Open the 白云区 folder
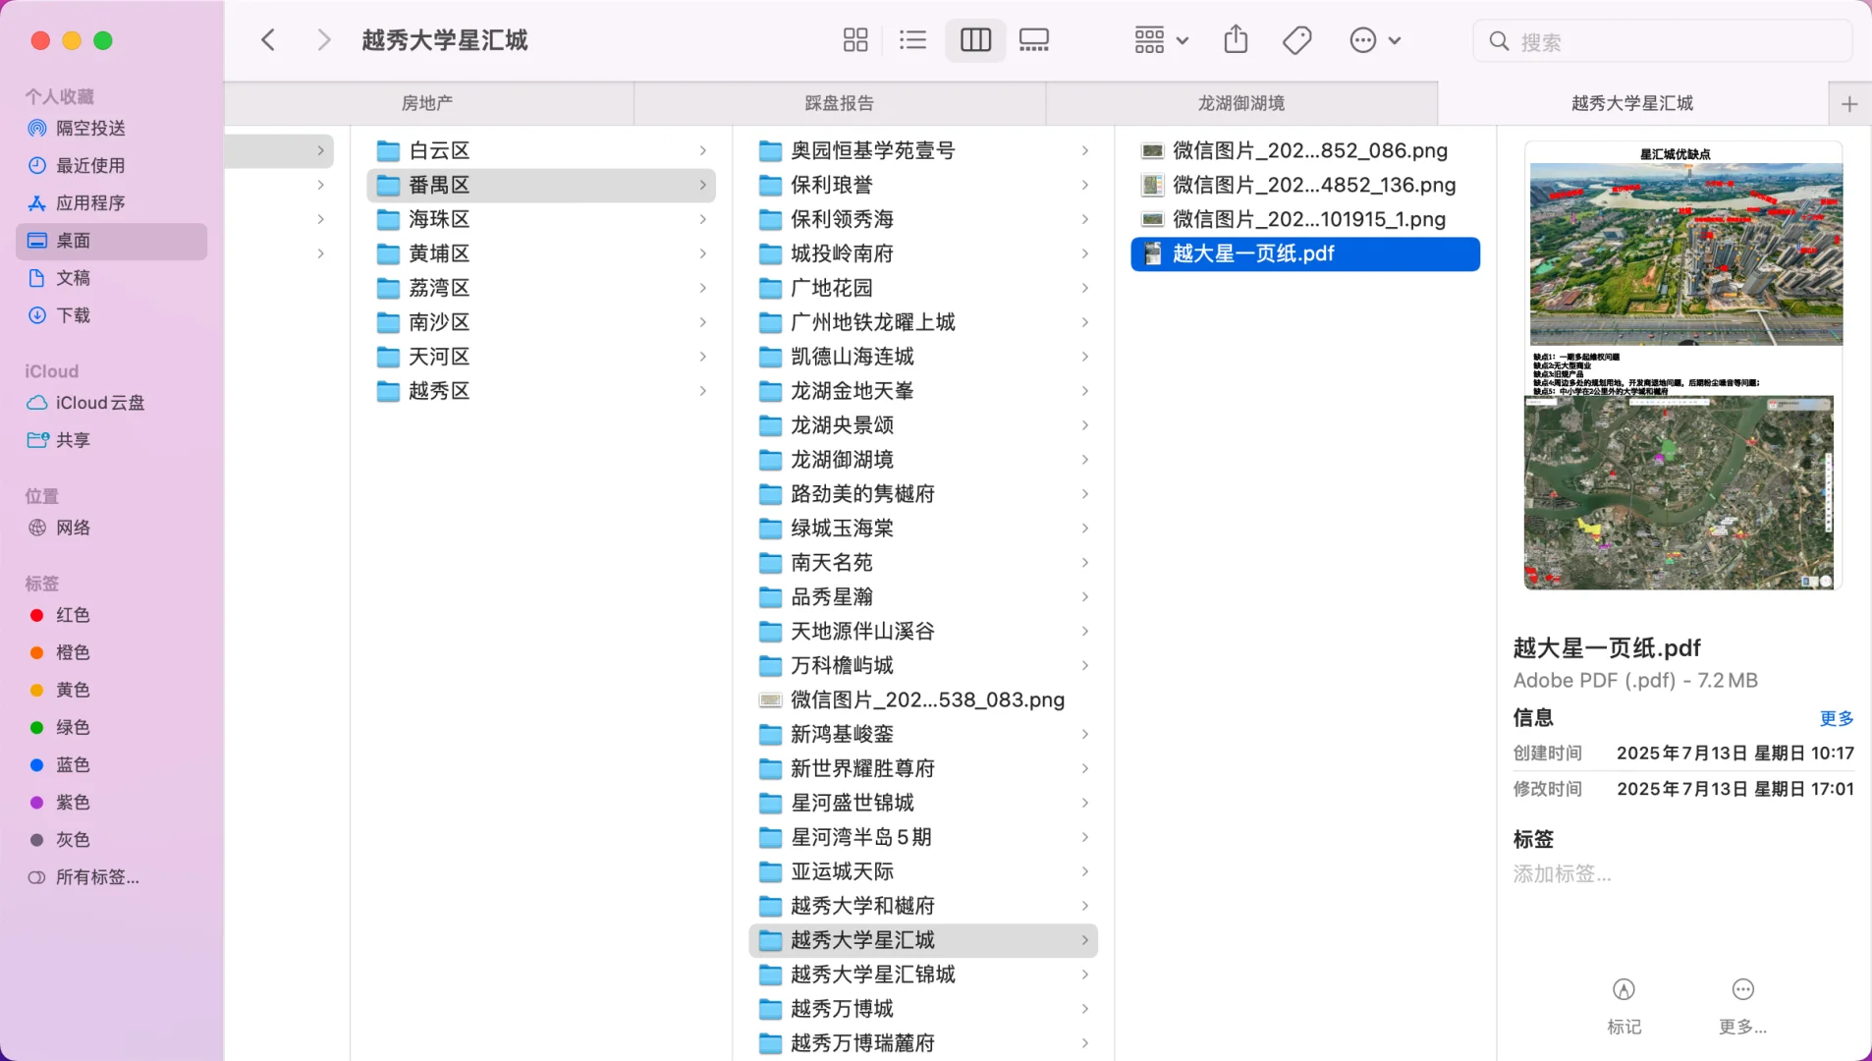Viewport: 1872px width, 1061px height. [541, 150]
